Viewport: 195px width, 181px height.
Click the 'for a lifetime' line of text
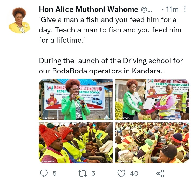[62, 40]
